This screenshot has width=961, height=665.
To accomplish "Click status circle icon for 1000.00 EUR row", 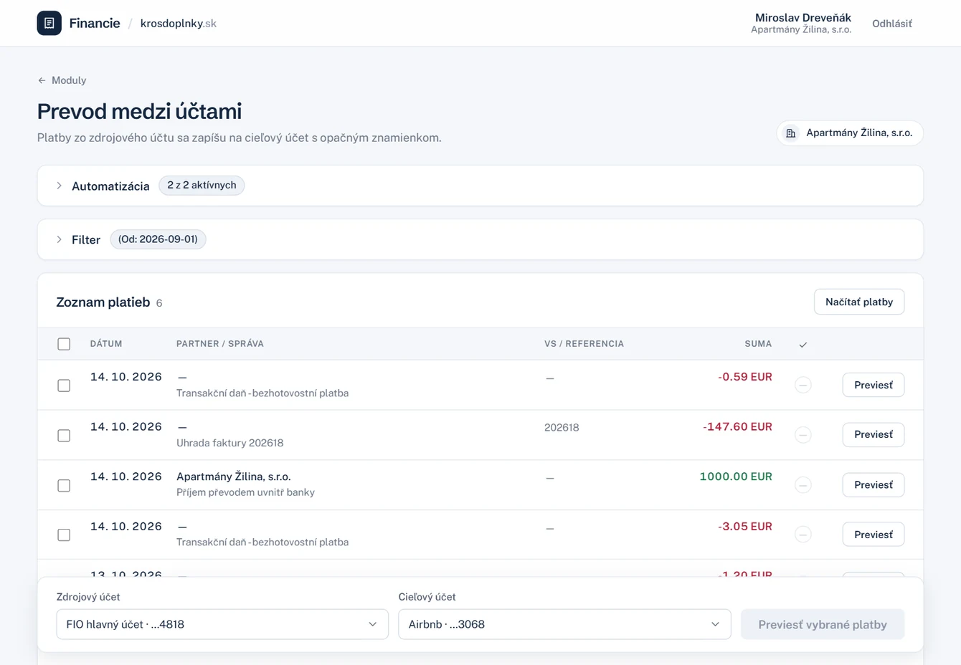I will 803,485.
